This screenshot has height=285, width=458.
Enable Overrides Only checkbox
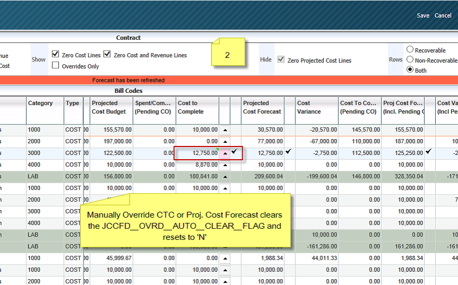[x=56, y=65]
